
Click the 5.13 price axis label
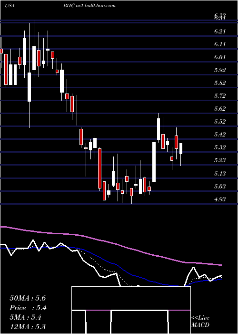[220, 173]
